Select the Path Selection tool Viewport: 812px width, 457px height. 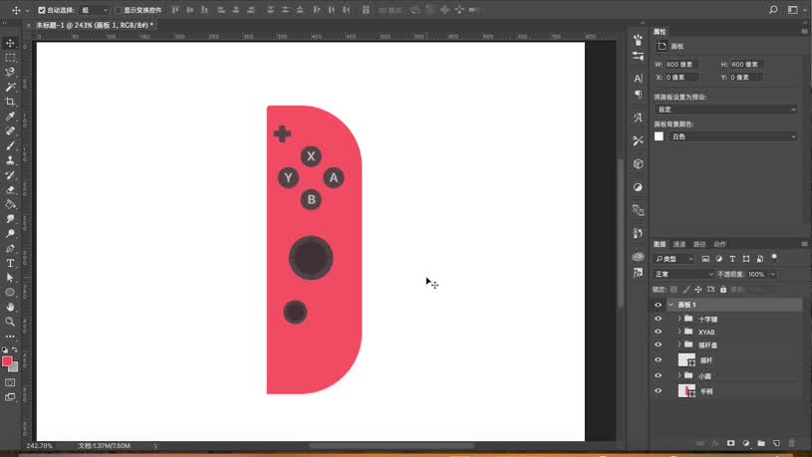[10, 278]
